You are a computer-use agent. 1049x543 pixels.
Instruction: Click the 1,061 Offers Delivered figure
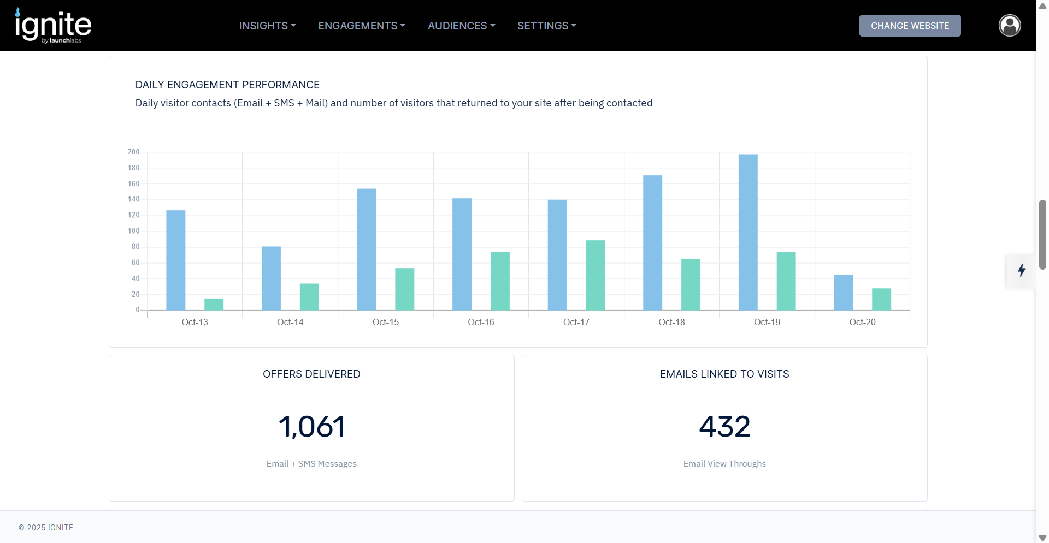(x=311, y=426)
